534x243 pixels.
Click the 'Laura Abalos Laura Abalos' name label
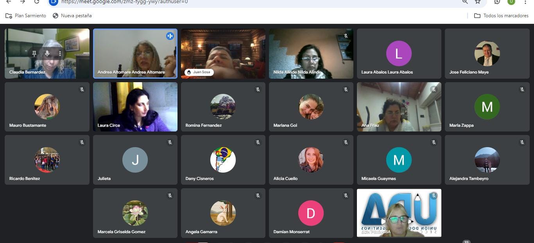click(387, 72)
